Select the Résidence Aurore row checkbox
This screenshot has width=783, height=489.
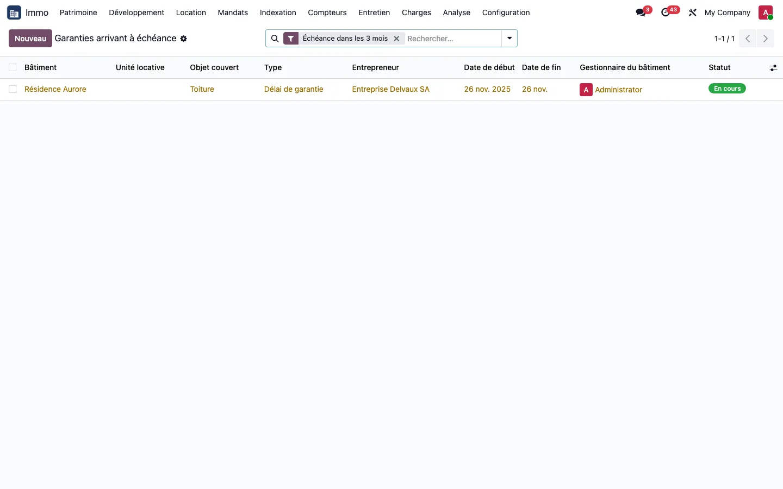[x=13, y=89]
